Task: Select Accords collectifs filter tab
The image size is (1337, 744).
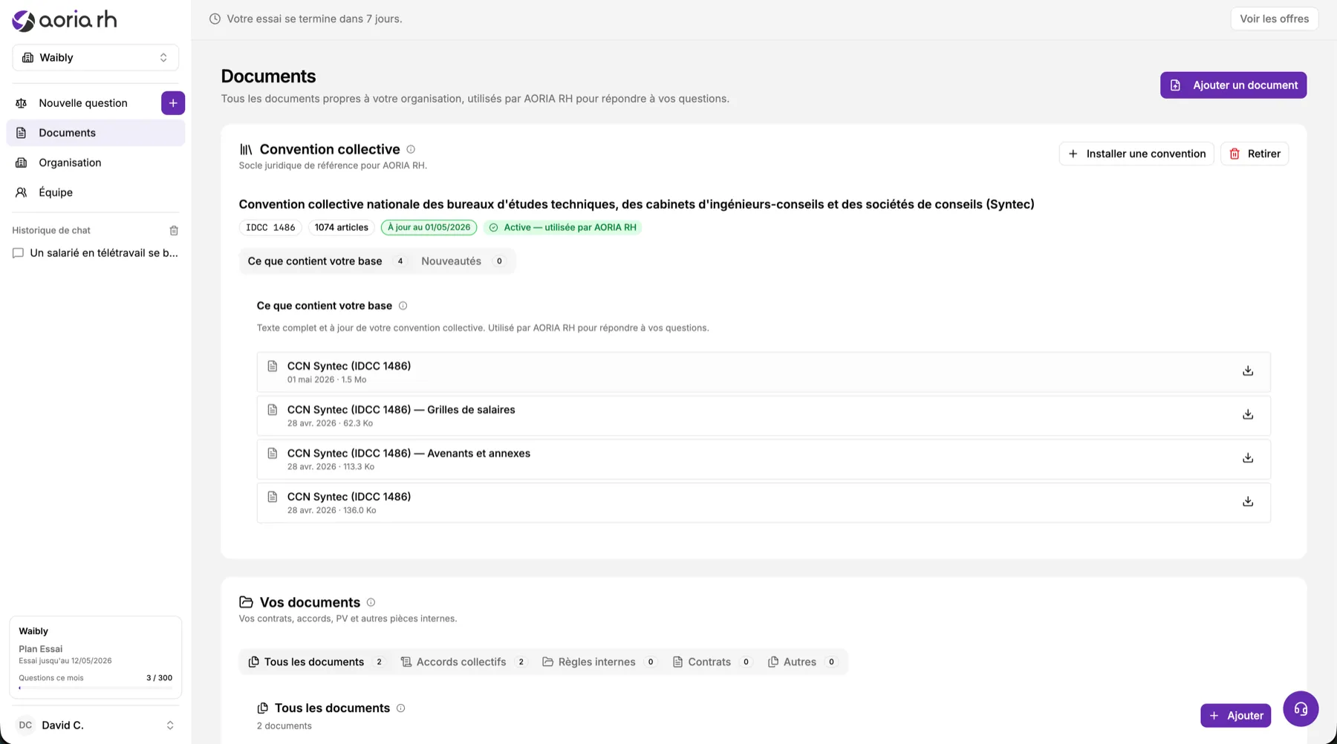Action: 463,662
